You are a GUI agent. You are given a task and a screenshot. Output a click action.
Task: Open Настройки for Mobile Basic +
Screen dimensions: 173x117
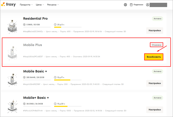155,83
